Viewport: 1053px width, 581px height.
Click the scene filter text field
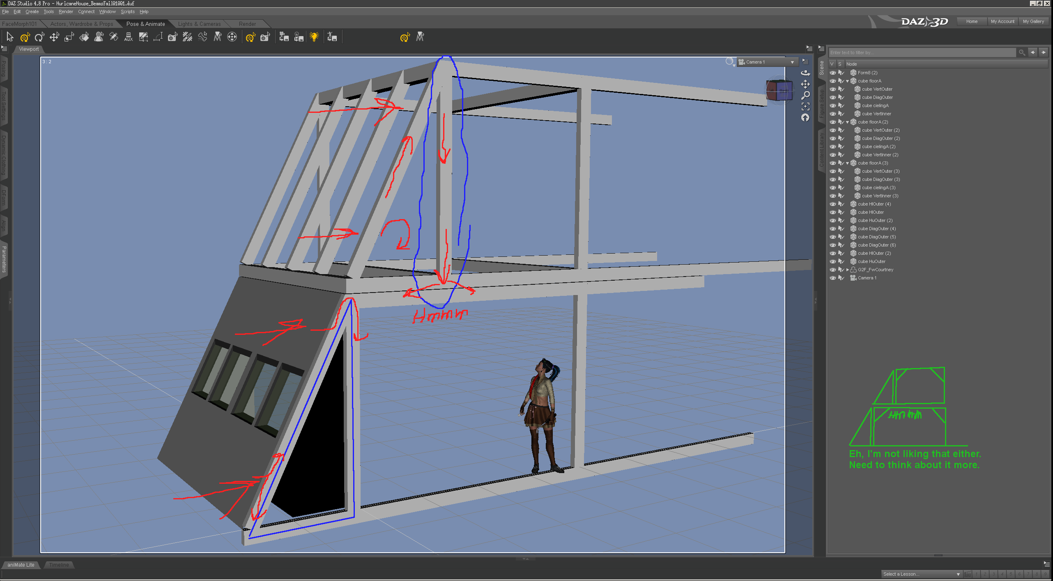point(922,53)
